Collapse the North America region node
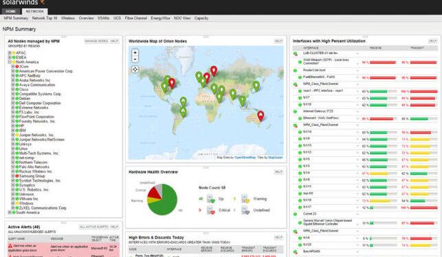Image resolution: width=442 pixels, height=257 pixels. click(x=10, y=62)
